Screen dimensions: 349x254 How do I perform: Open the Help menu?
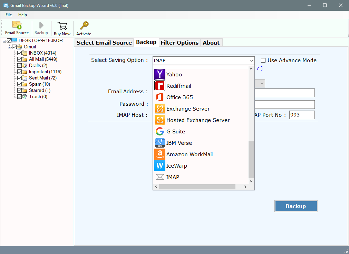pos(22,15)
